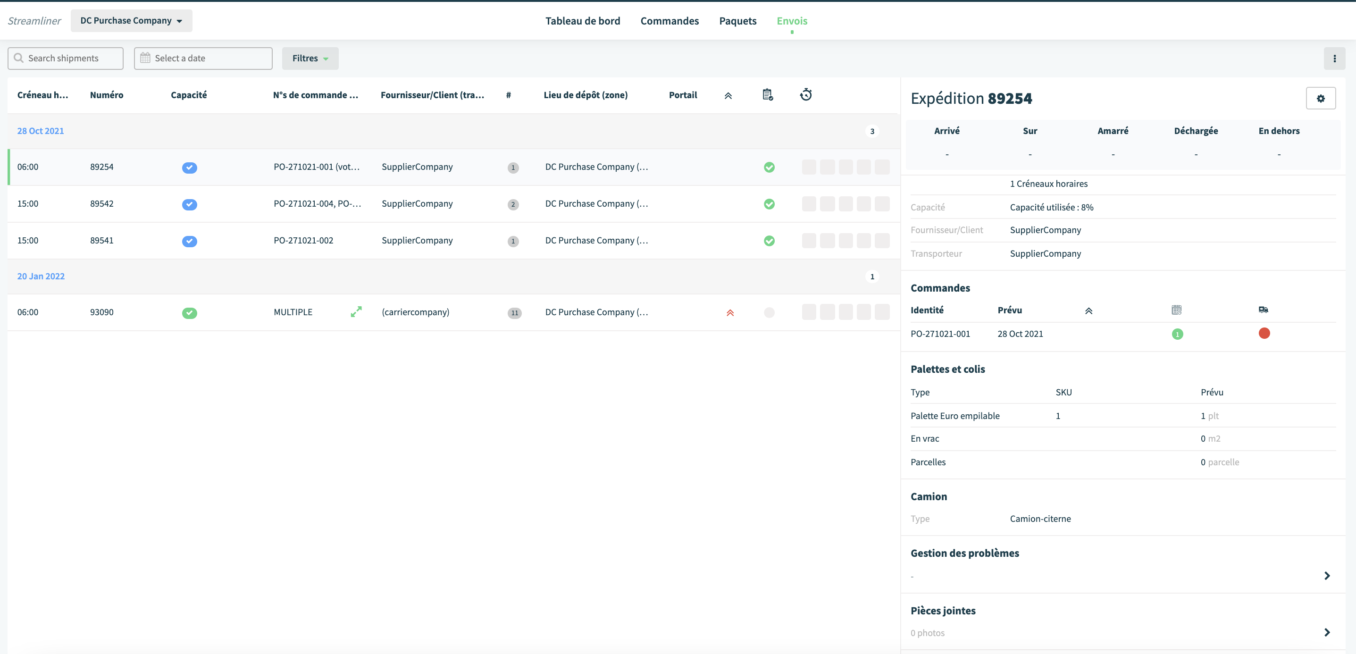Click the green status check for shipment 89542
The height and width of the screenshot is (654, 1356).
tap(769, 204)
